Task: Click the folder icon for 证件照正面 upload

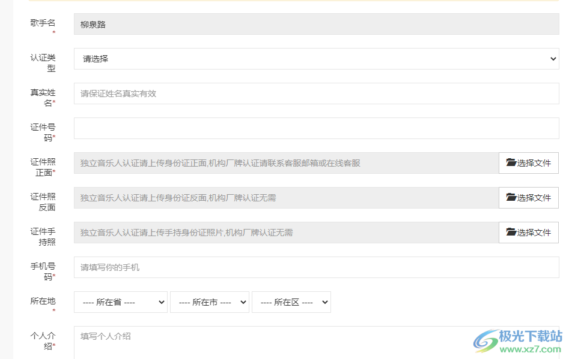Action: tap(511, 163)
